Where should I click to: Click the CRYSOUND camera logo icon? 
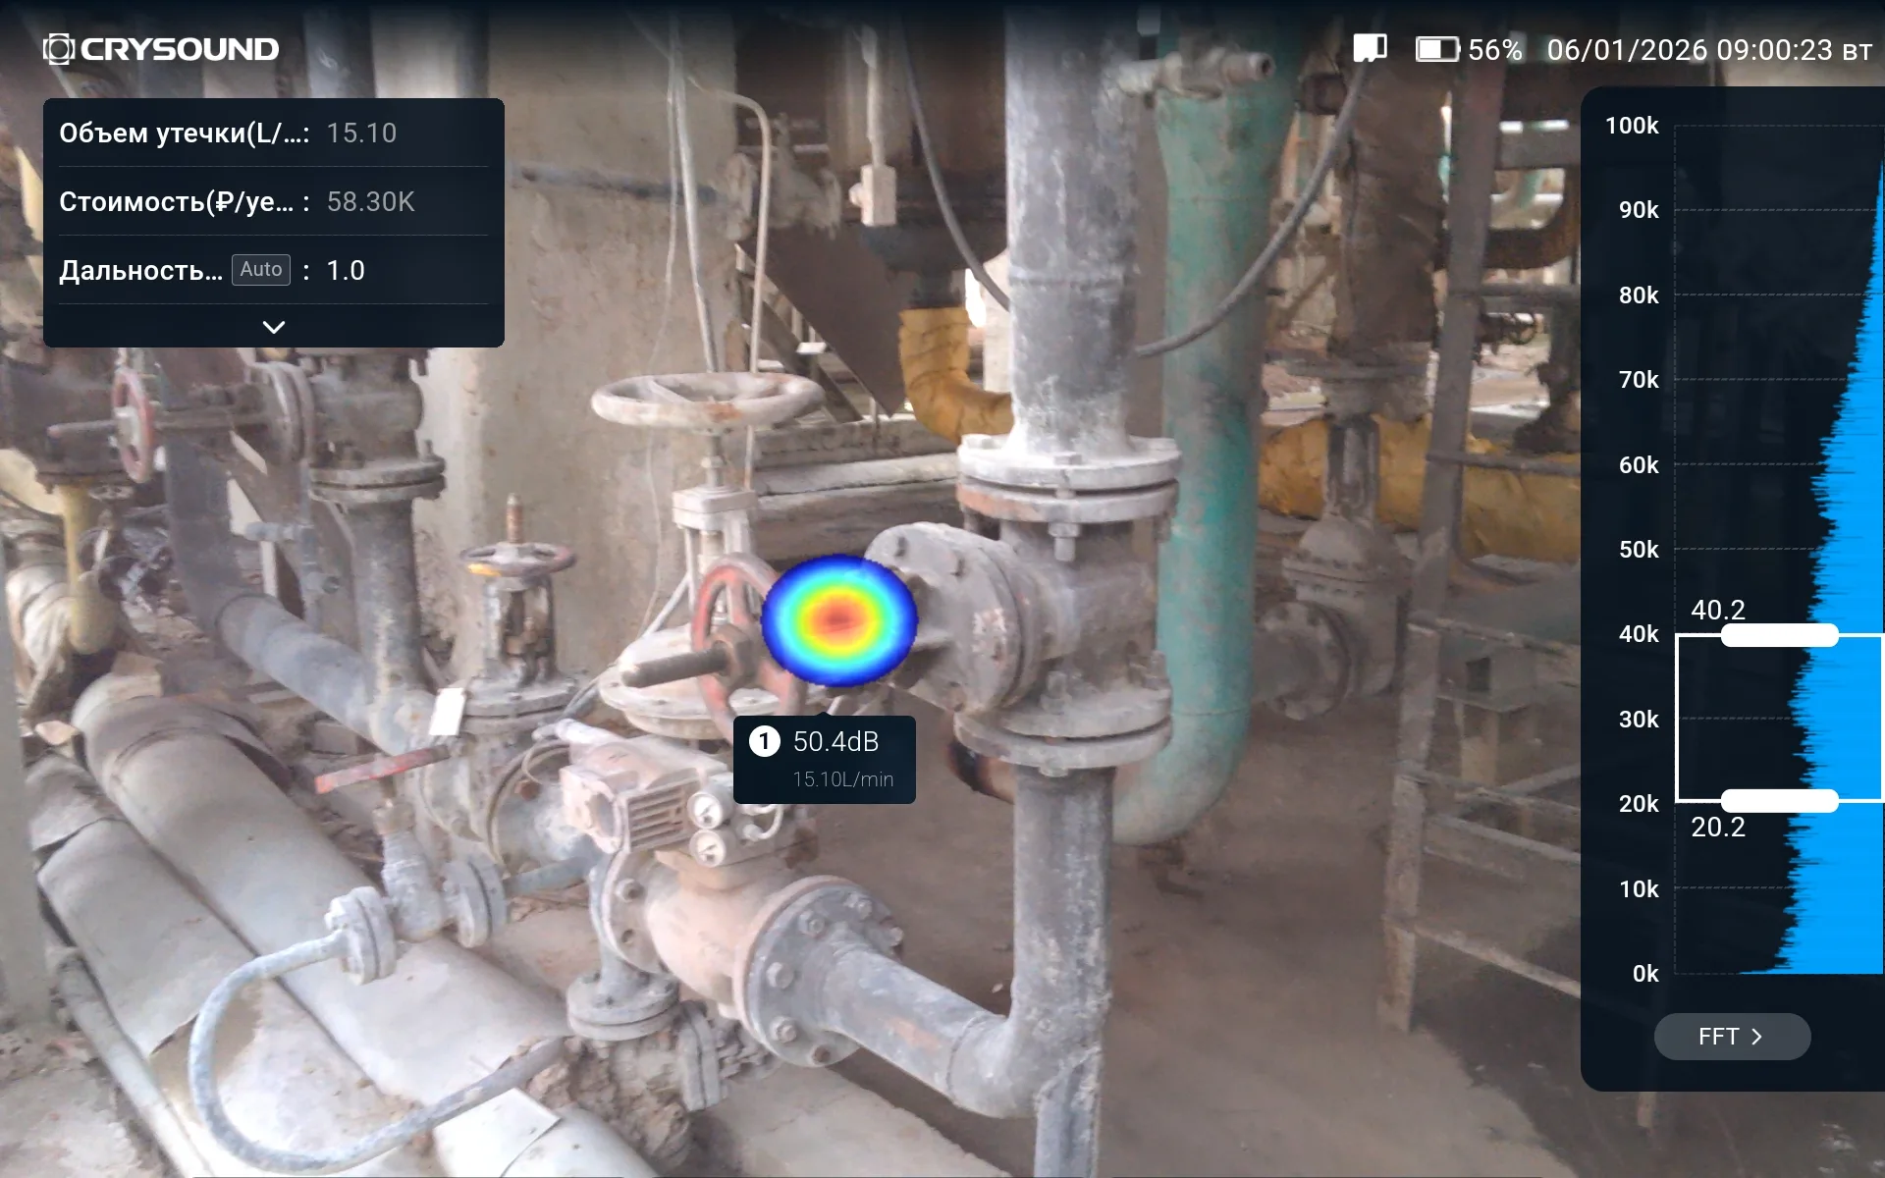tap(59, 49)
